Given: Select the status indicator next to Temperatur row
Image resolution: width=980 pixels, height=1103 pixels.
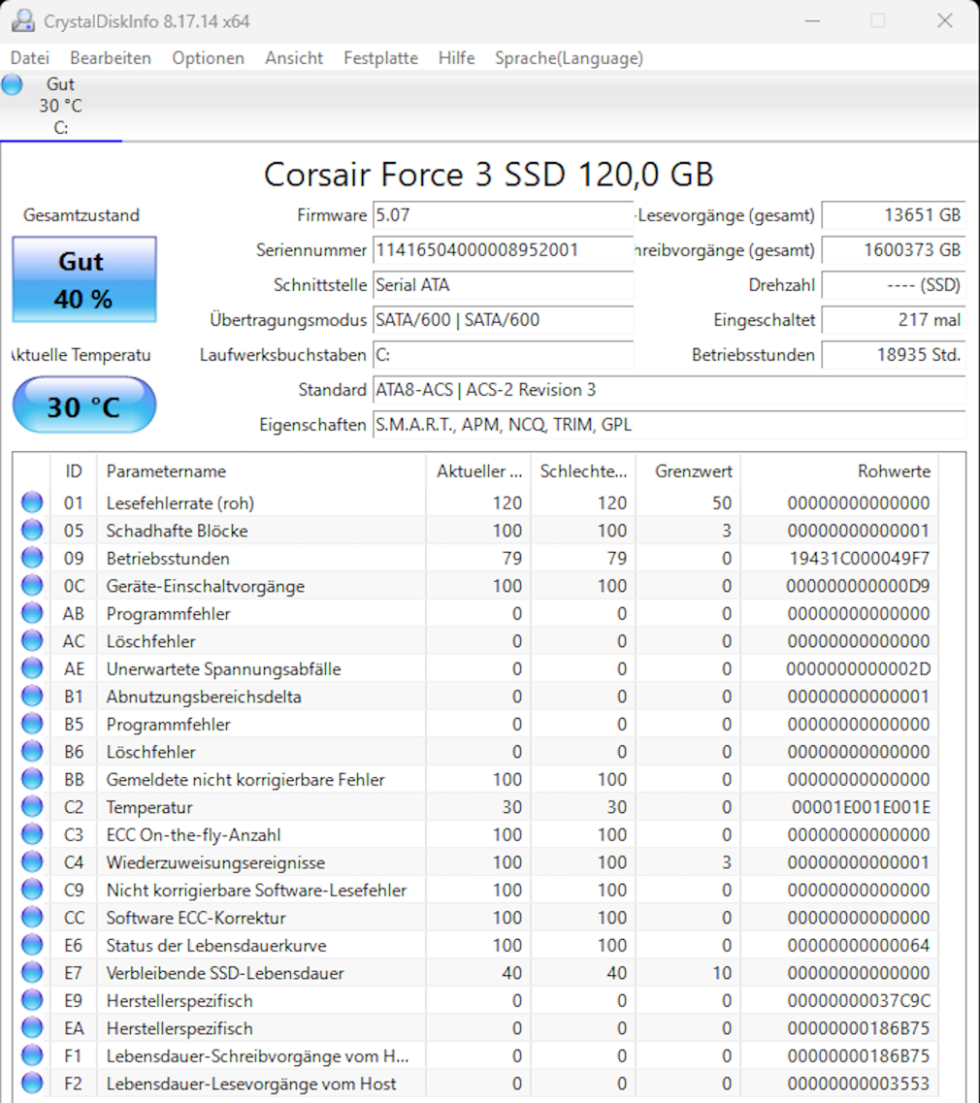Looking at the screenshot, I should point(31,806).
